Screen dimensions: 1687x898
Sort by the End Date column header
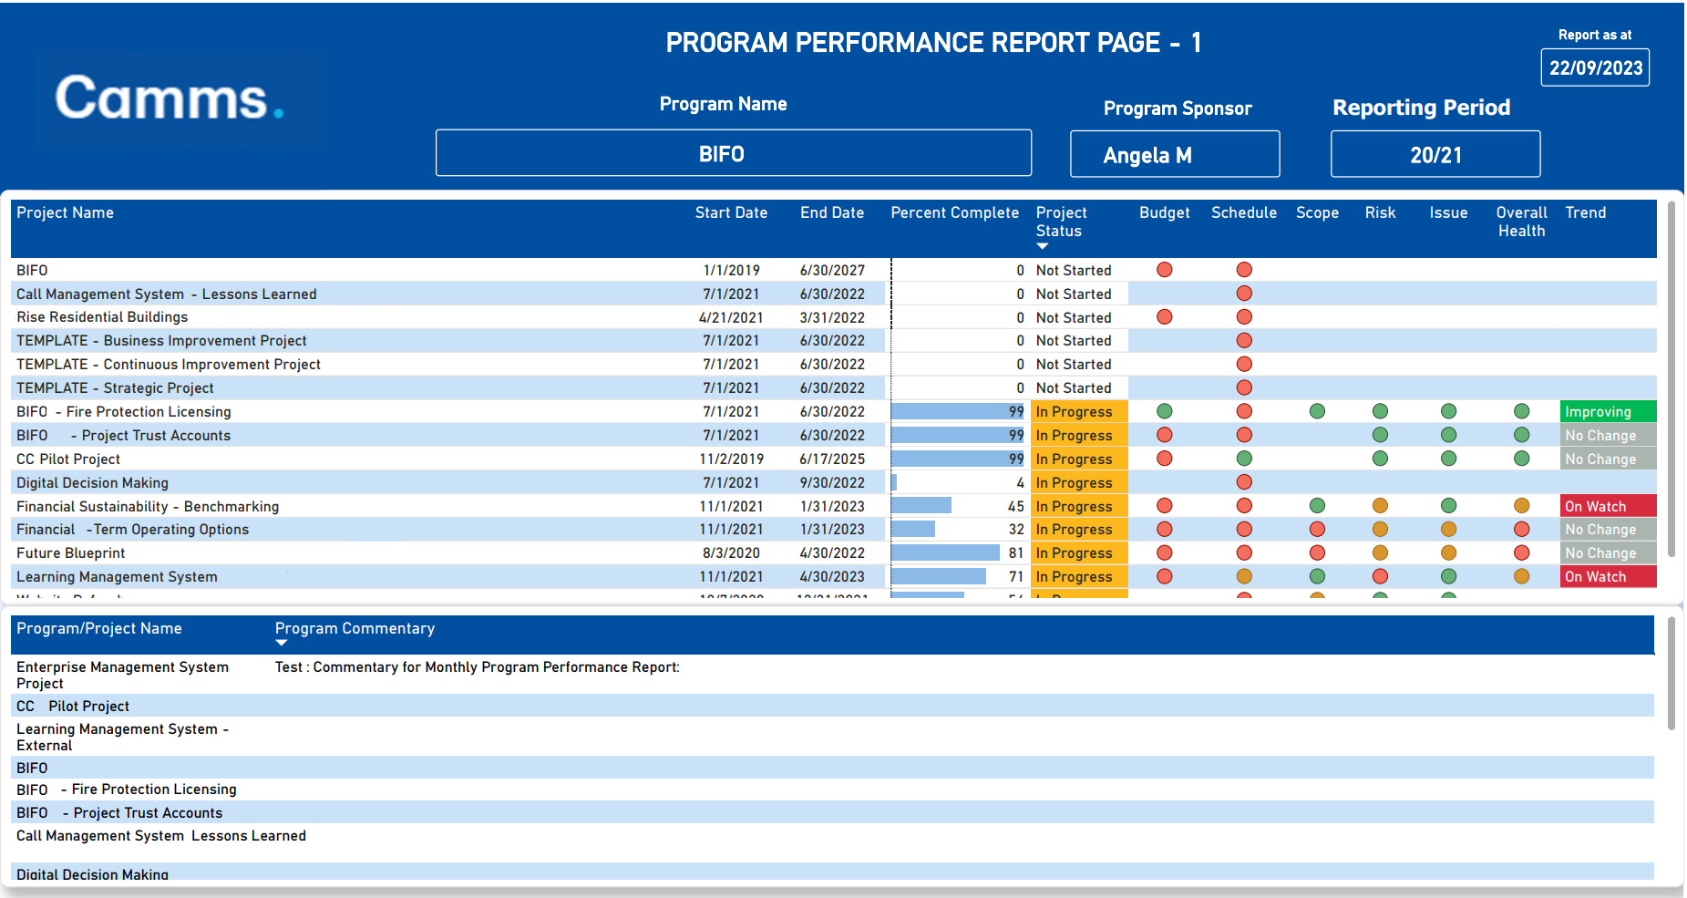click(x=831, y=212)
